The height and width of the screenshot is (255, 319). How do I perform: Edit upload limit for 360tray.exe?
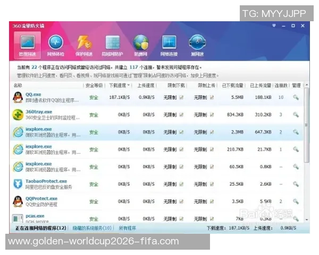(212, 115)
